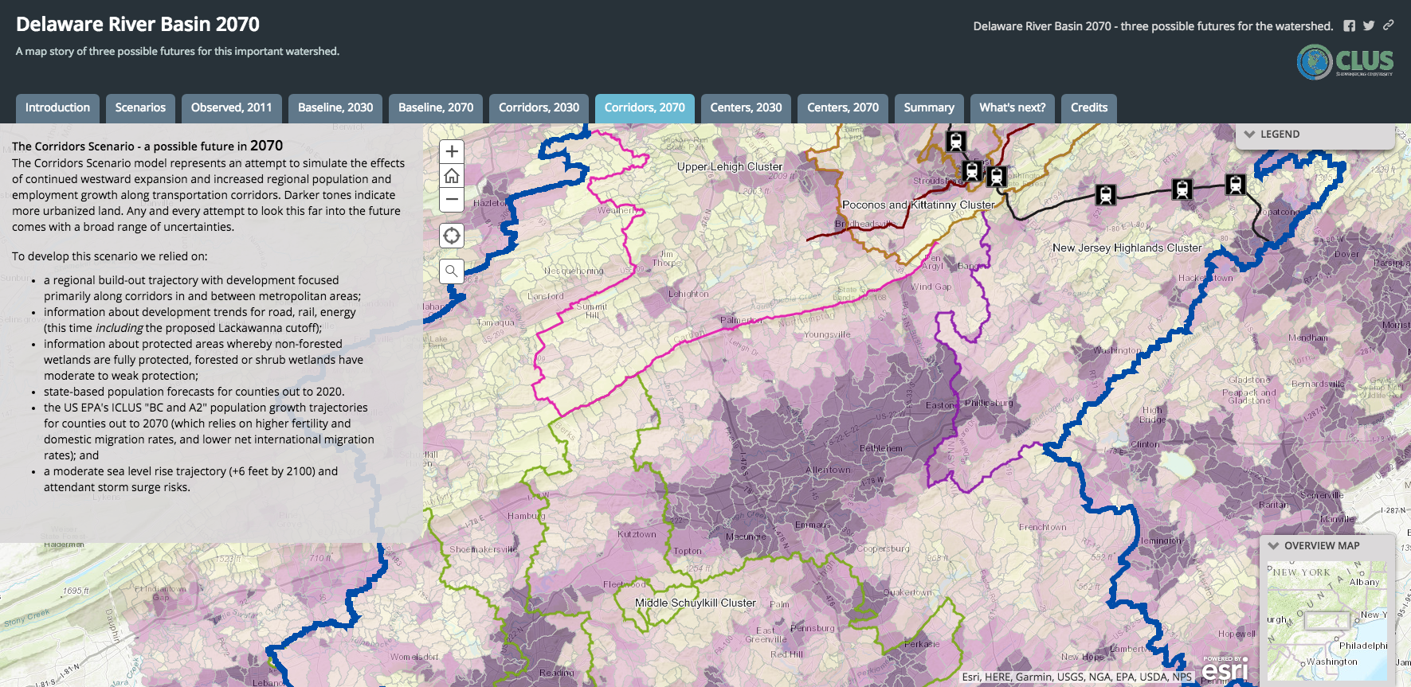Image resolution: width=1411 pixels, height=687 pixels.
Task: Zoom in on the map
Action: click(x=452, y=151)
